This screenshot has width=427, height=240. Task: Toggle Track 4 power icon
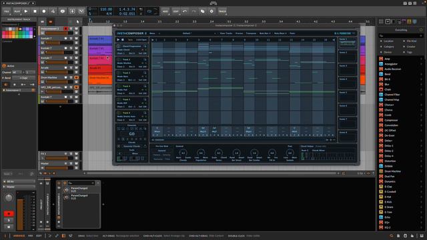click(x=119, y=86)
